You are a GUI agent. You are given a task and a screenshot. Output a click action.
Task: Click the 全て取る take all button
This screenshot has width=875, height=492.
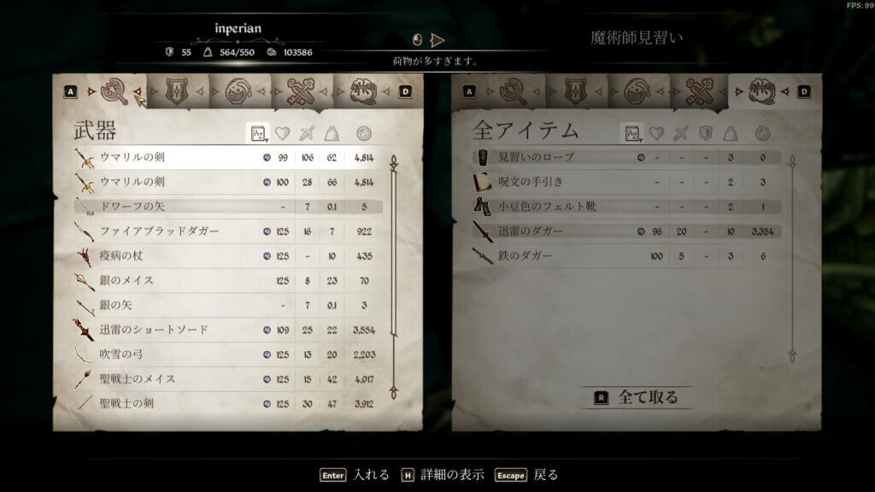(636, 397)
